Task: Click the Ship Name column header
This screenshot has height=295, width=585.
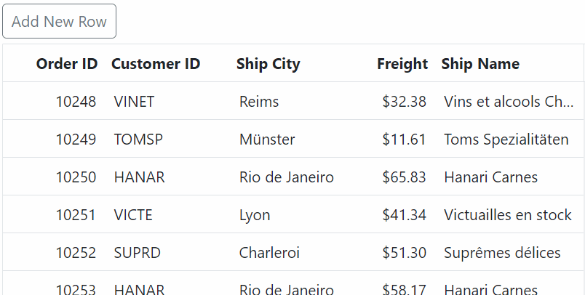Action: (x=480, y=64)
